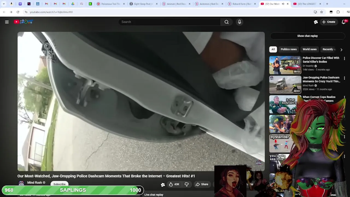This screenshot has width=350, height=197.
Task: Open options for Corrupt Cops Realize video
Action: (344, 97)
